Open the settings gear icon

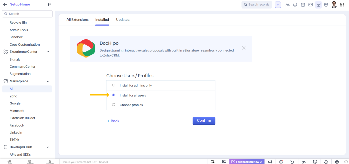[x=326, y=5]
